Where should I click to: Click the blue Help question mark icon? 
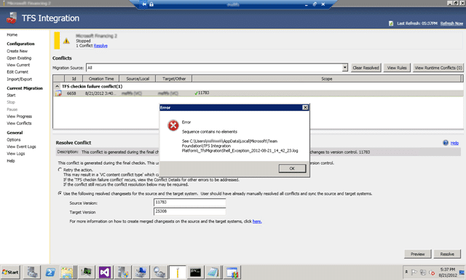click(x=446, y=143)
